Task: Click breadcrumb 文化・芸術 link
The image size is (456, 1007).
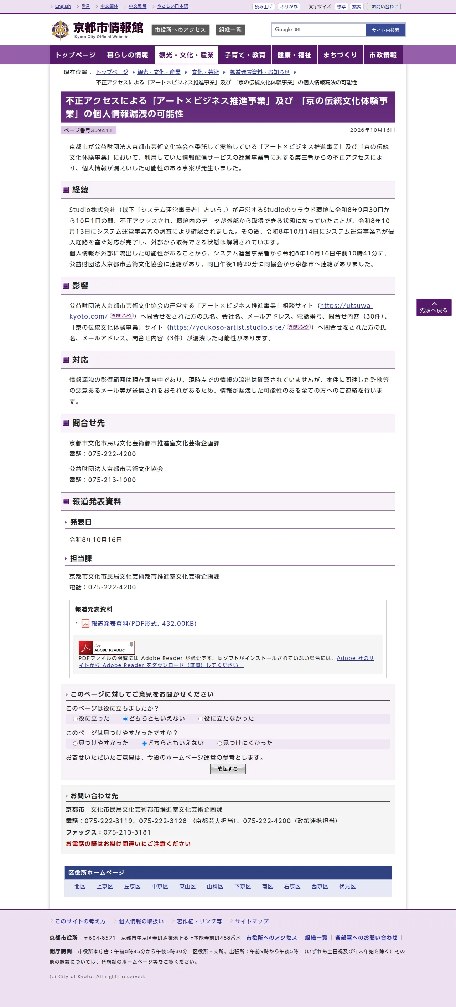Action: [x=205, y=72]
